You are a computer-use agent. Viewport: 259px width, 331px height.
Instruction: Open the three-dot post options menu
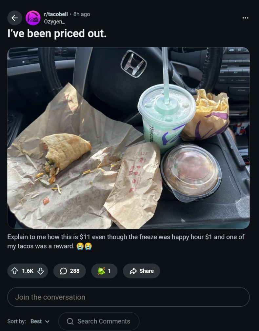tap(245, 18)
